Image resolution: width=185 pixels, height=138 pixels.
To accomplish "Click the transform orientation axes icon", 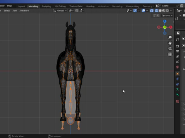I will coord(55,11).
